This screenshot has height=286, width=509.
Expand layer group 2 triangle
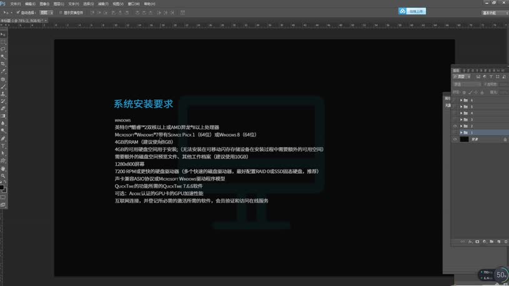point(462,126)
